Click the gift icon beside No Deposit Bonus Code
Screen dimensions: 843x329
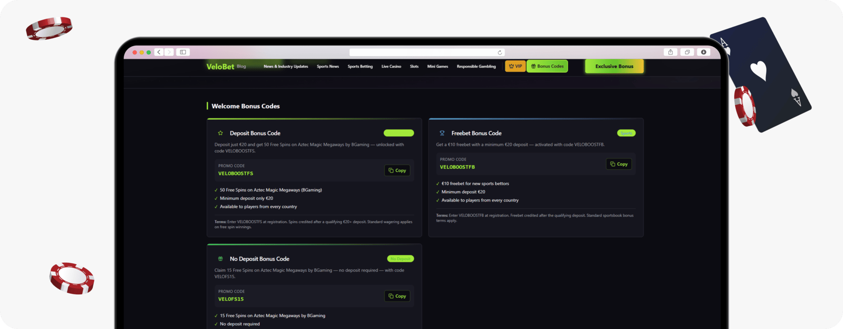(x=221, y=259)
